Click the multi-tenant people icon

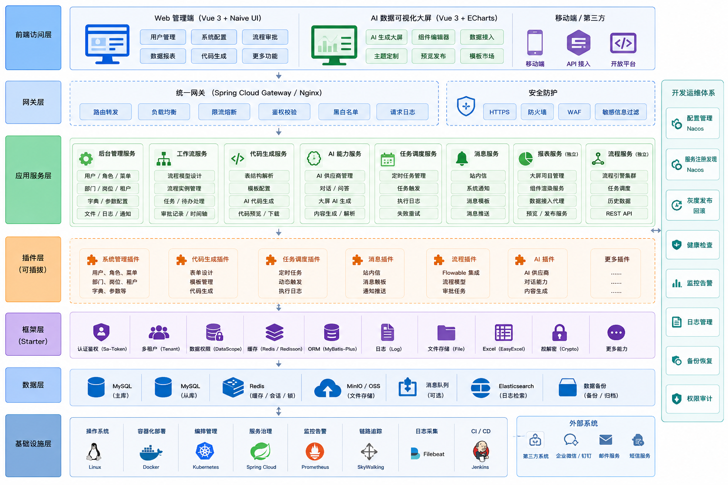pyautogui.click(x=159, y=332)
